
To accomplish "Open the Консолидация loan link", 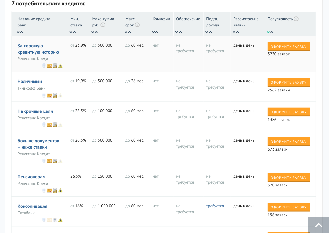I will [x=32, y=206].
